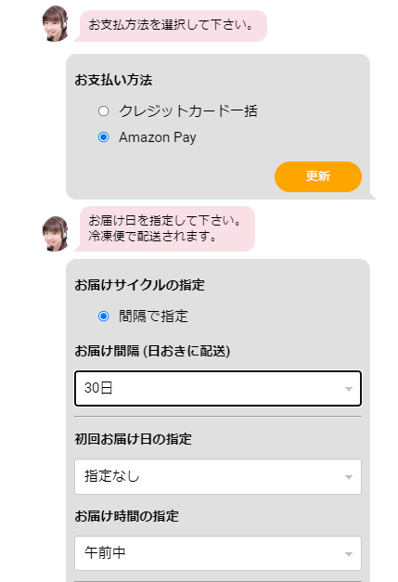The image size is (398, 582).
Task: Click the arrow on the 30日 select box
Action: click(348, 389)
